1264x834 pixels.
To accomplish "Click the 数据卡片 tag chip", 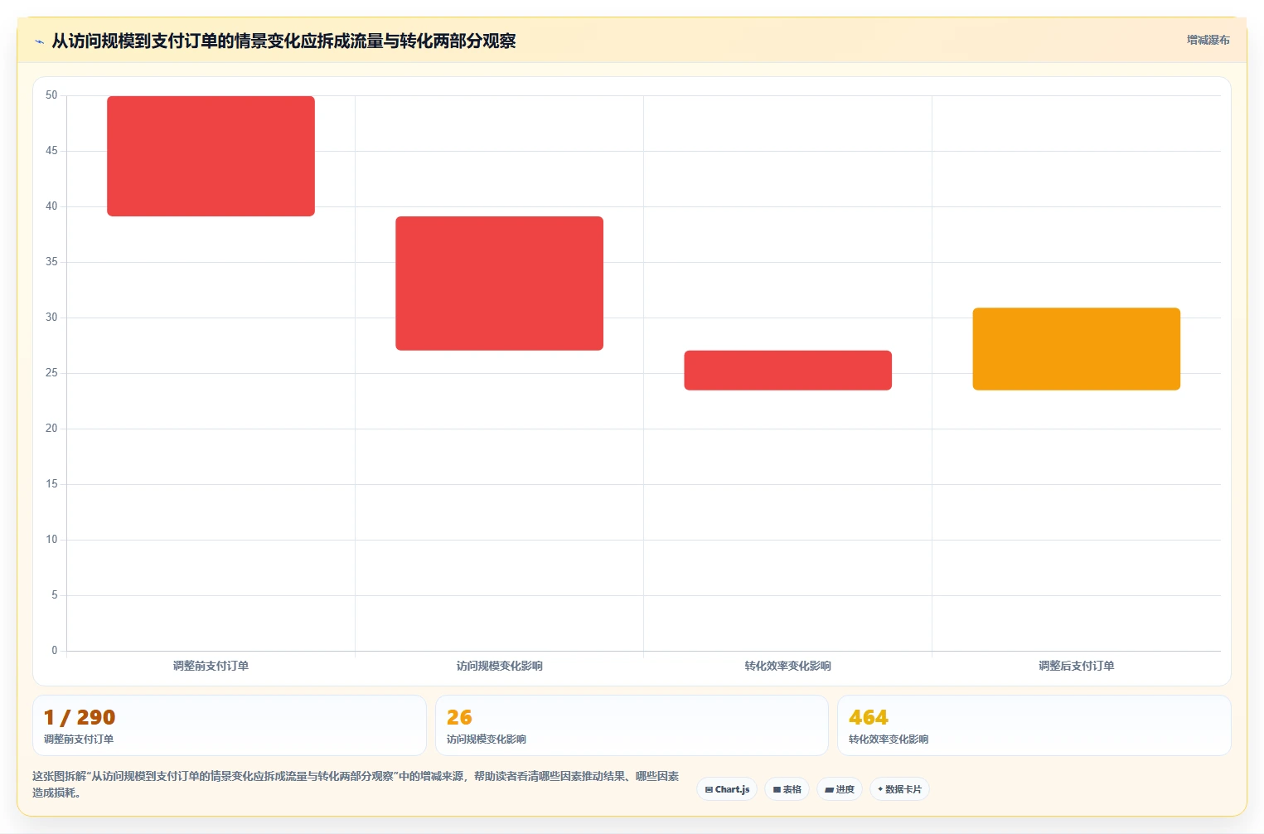I will 899,789.
